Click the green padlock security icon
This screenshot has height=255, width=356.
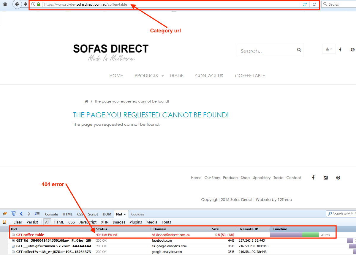(x=39, y=4)
